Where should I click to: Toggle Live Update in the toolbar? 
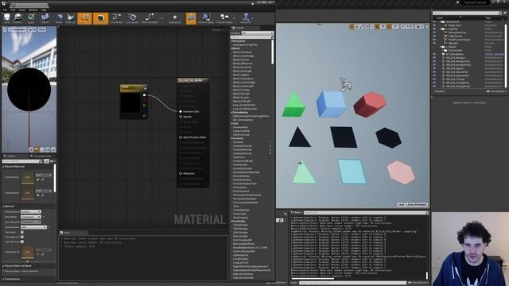pos(132,18)
